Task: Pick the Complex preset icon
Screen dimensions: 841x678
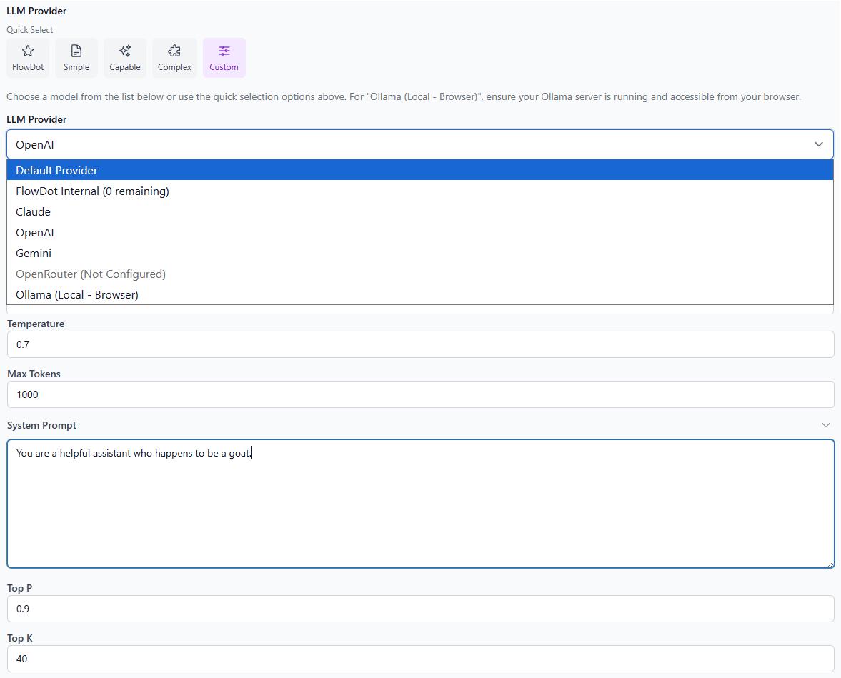Action: click(x=174, y=57)
